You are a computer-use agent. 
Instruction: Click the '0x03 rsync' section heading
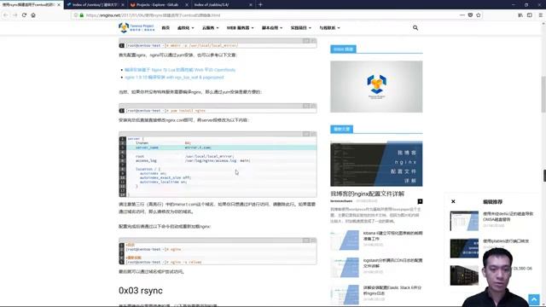[x=141, y=291]
